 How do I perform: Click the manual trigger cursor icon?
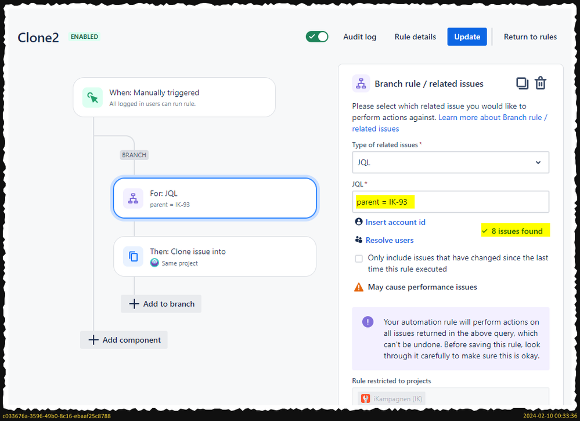(92, 97)
